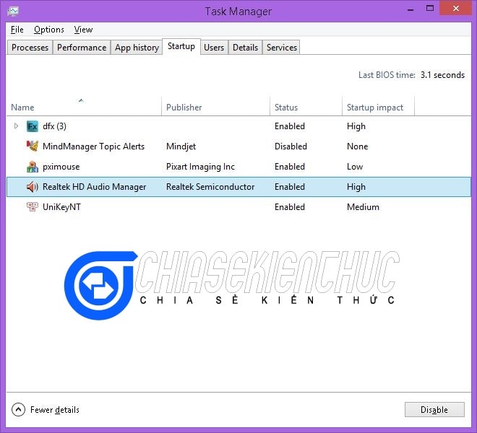477x433 pixels.
Task: Select the UniKeyNT entry
Action: (x=61, y=207)
